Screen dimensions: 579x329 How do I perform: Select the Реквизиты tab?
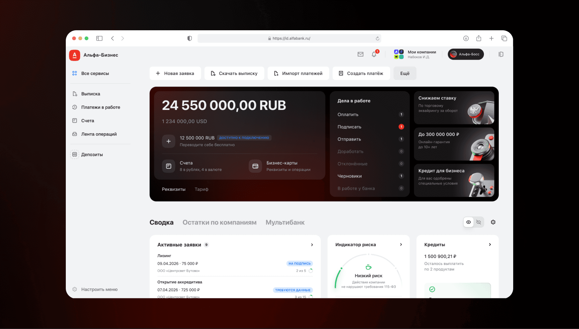(x=174, y=189)
